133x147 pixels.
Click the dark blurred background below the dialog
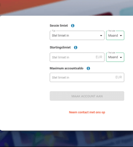pos(66,139)
